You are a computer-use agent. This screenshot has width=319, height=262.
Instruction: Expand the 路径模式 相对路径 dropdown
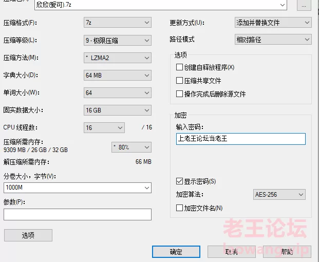tap(273, 39)
